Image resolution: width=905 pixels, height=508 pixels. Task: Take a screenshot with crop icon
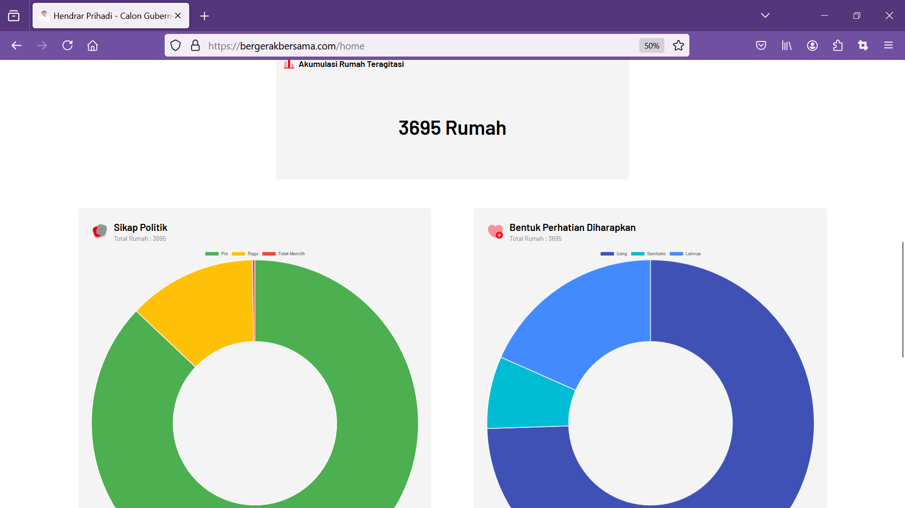(x=863, y=46)
